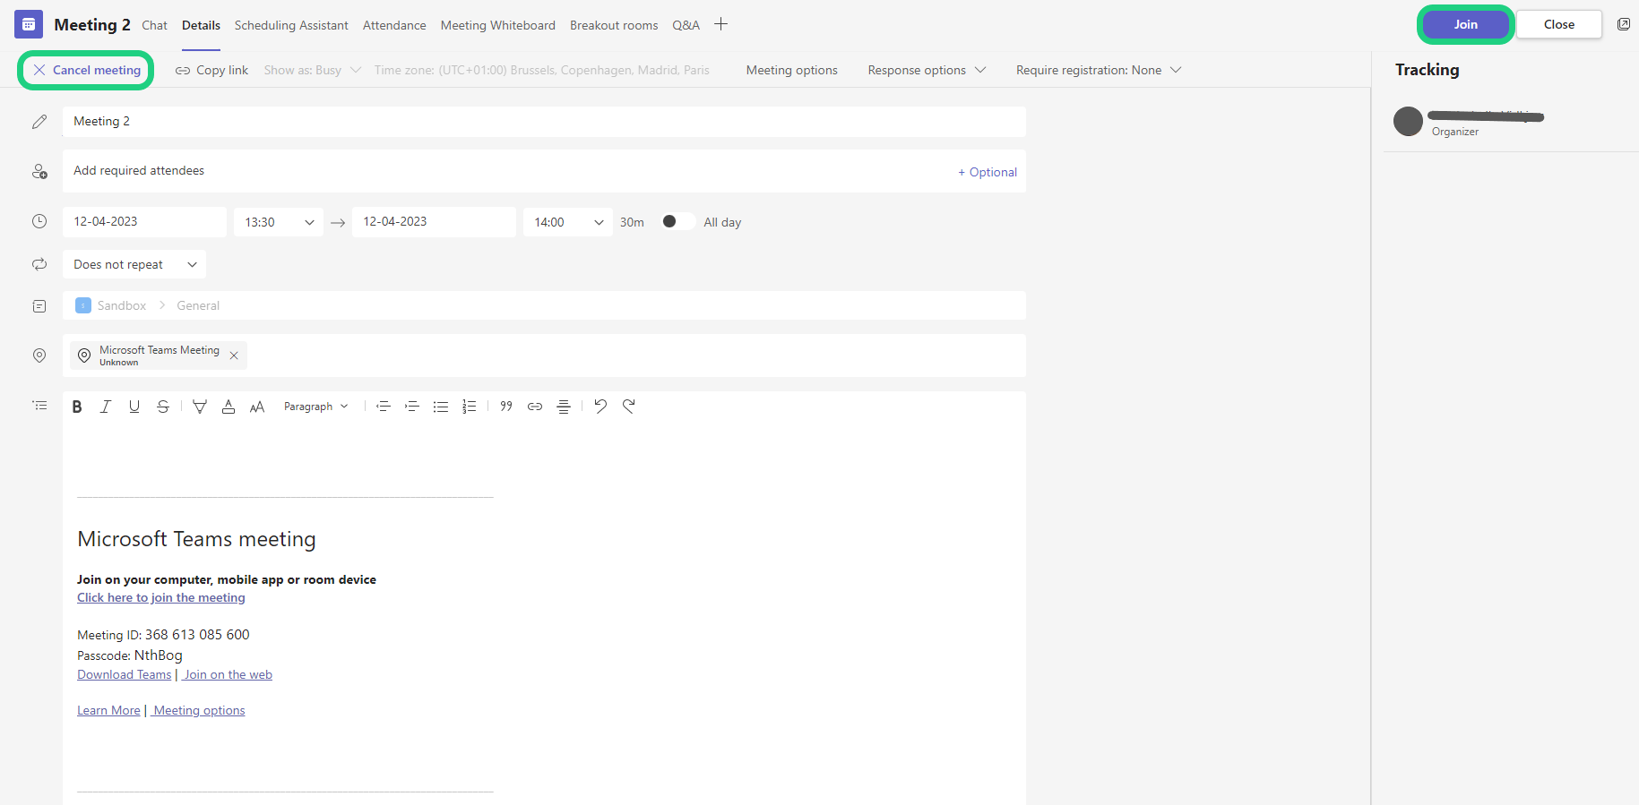Switch to the Scheduling Assistant tab
Image resolution: width=1639 pixels, height=805 pixels.
[x=291, y=25]
